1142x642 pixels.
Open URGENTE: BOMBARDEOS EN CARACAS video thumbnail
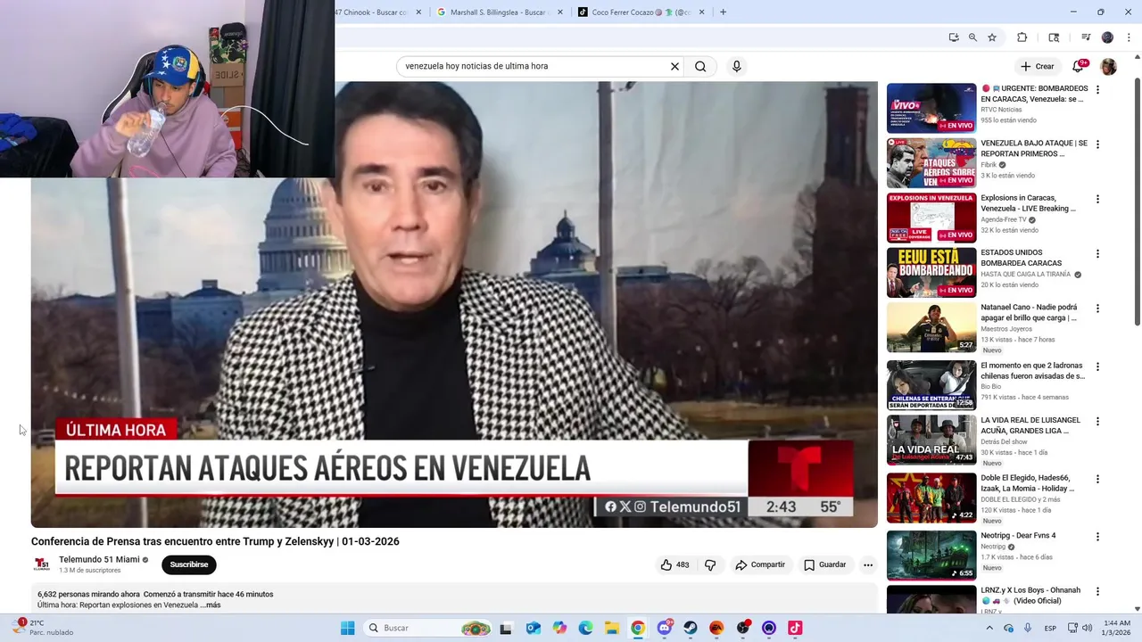coord(931,108)
